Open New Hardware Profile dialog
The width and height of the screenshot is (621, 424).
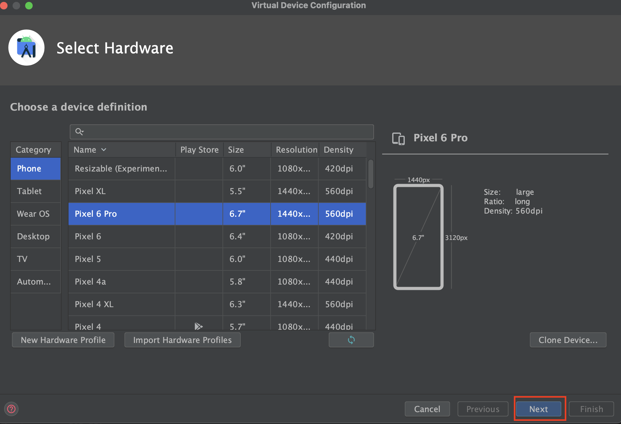pos(63,340)
